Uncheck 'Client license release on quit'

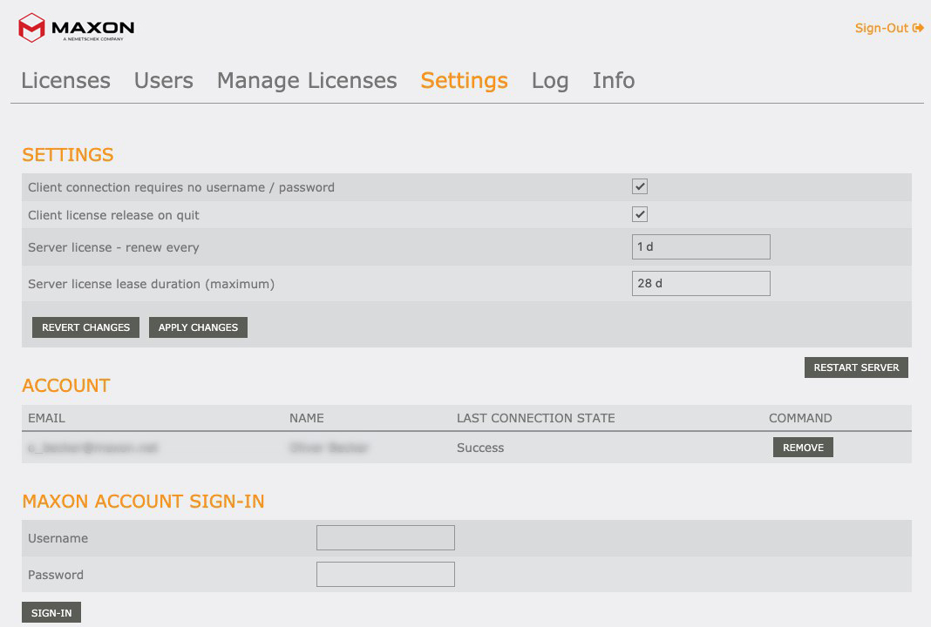640,214
